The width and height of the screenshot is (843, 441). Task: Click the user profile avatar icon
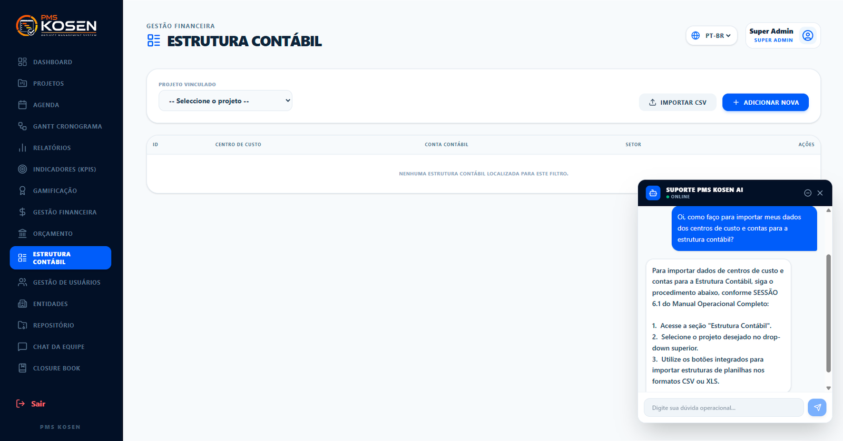click(808, 35)
